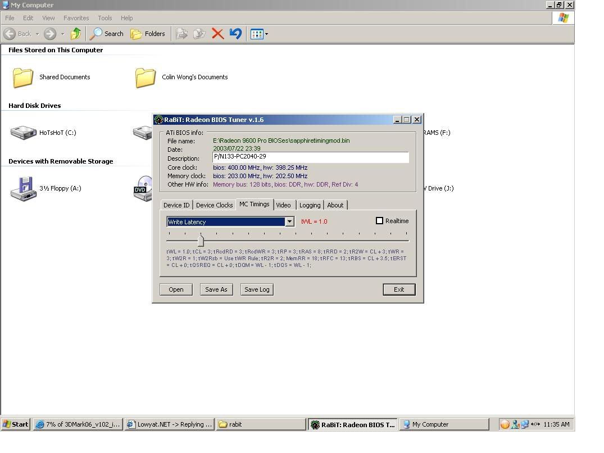Image resolution: width=604 pixels, height=453 pixels.
Task: Click the Back arrow icon in My Computer
Action: (10, 34)
